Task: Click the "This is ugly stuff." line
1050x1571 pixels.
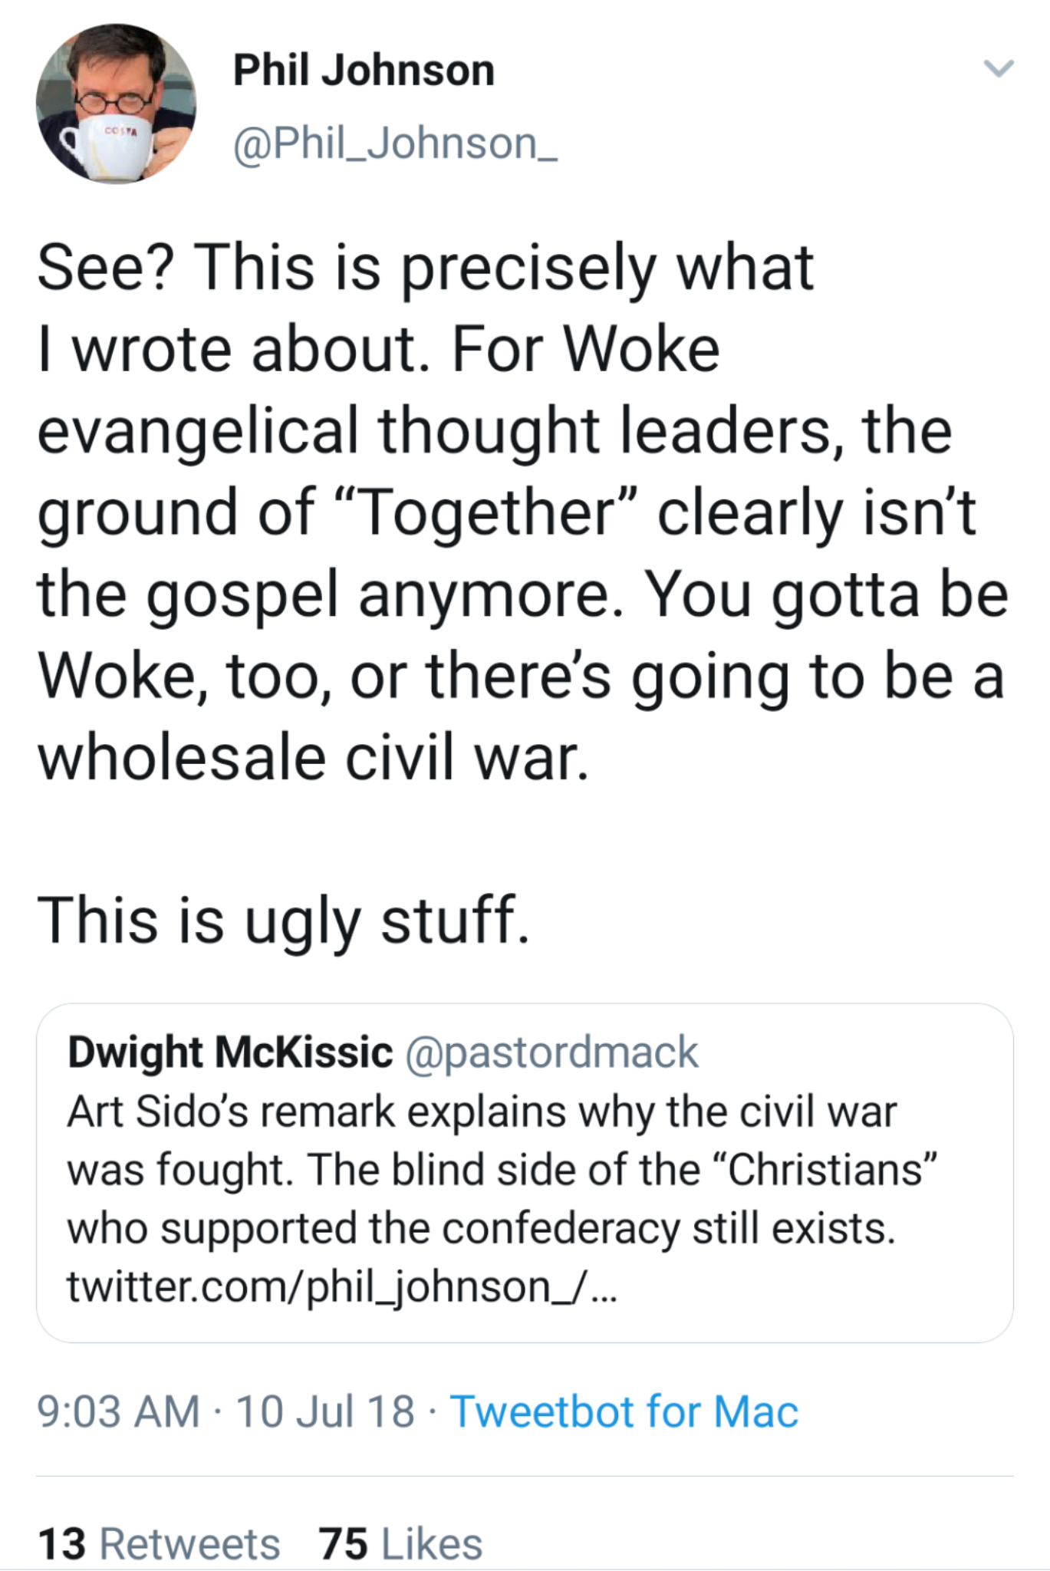Action: click(x=283, y=920)
